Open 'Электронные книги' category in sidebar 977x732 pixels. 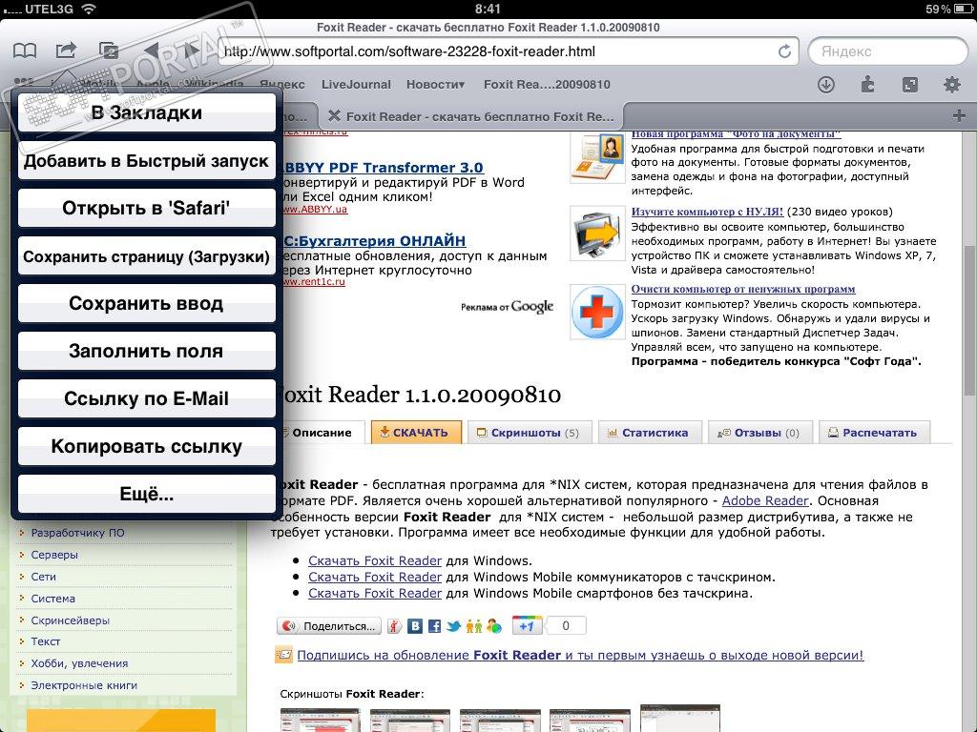84,685
